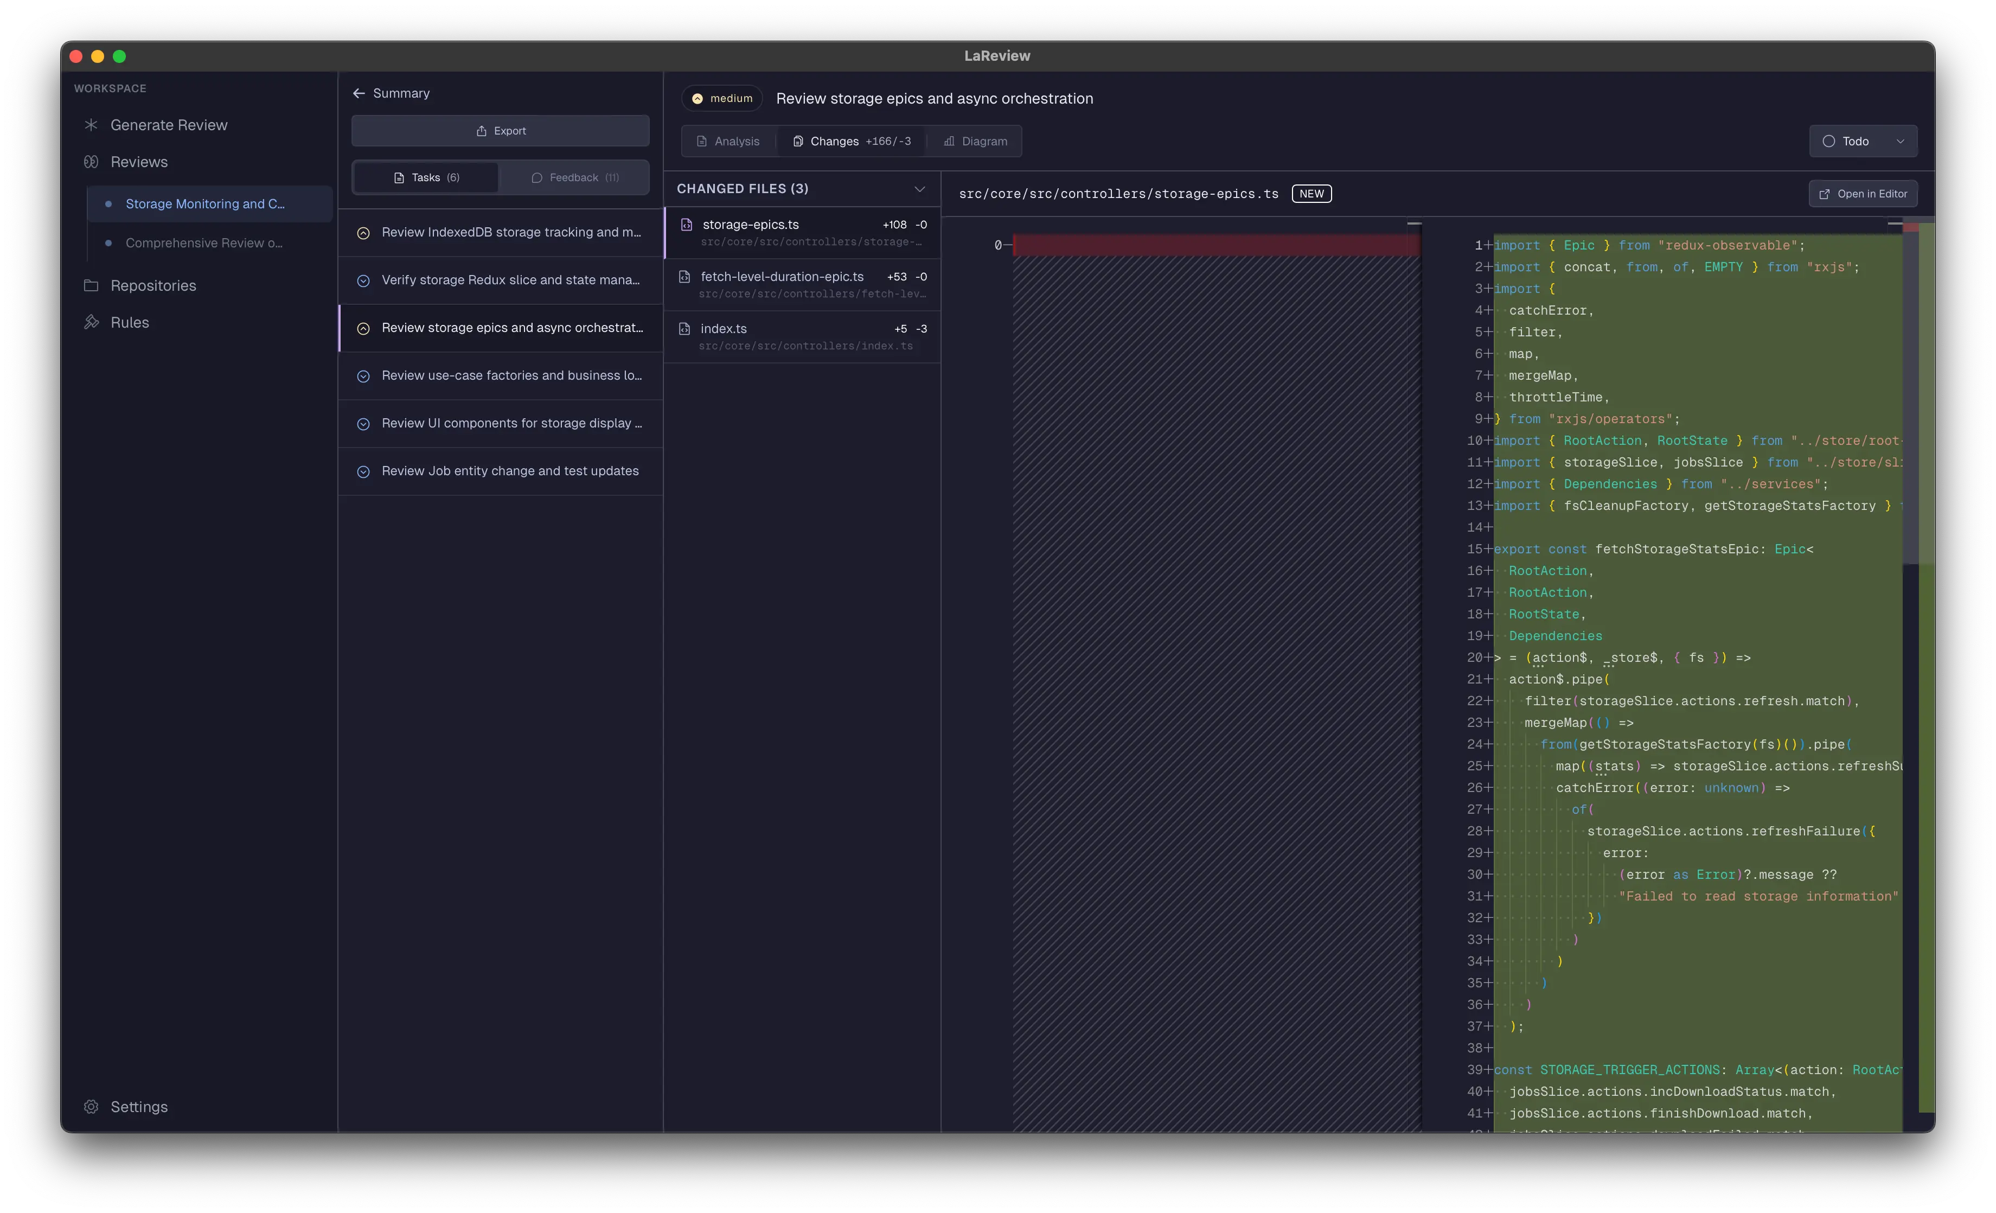Click the file path src/core/src/controllers/storage-epics.ts
This screenshot has height=1213, width=1996.
(x=1118, y=194)
